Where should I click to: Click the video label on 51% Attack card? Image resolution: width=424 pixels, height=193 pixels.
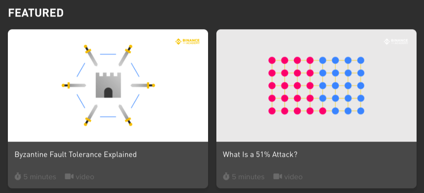click(293, 177)
